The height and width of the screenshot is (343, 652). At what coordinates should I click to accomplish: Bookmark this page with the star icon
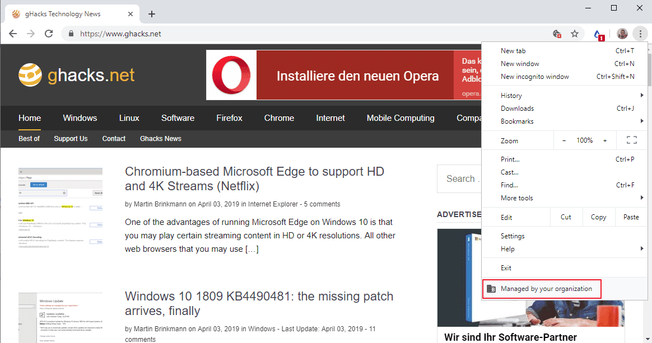pos(575,34)
